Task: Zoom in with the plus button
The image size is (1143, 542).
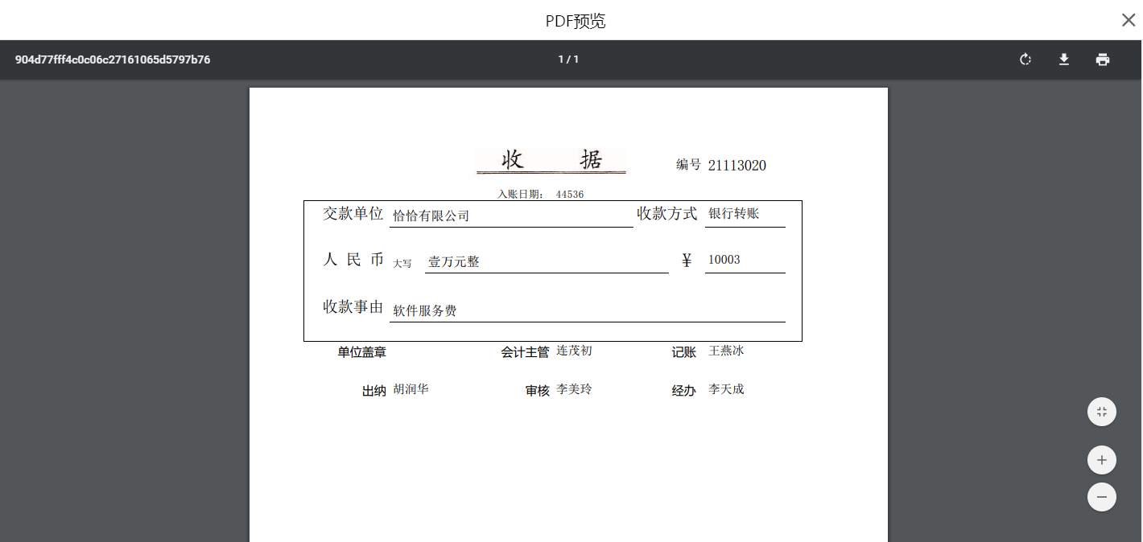Action: click(x=1101, y=461)
